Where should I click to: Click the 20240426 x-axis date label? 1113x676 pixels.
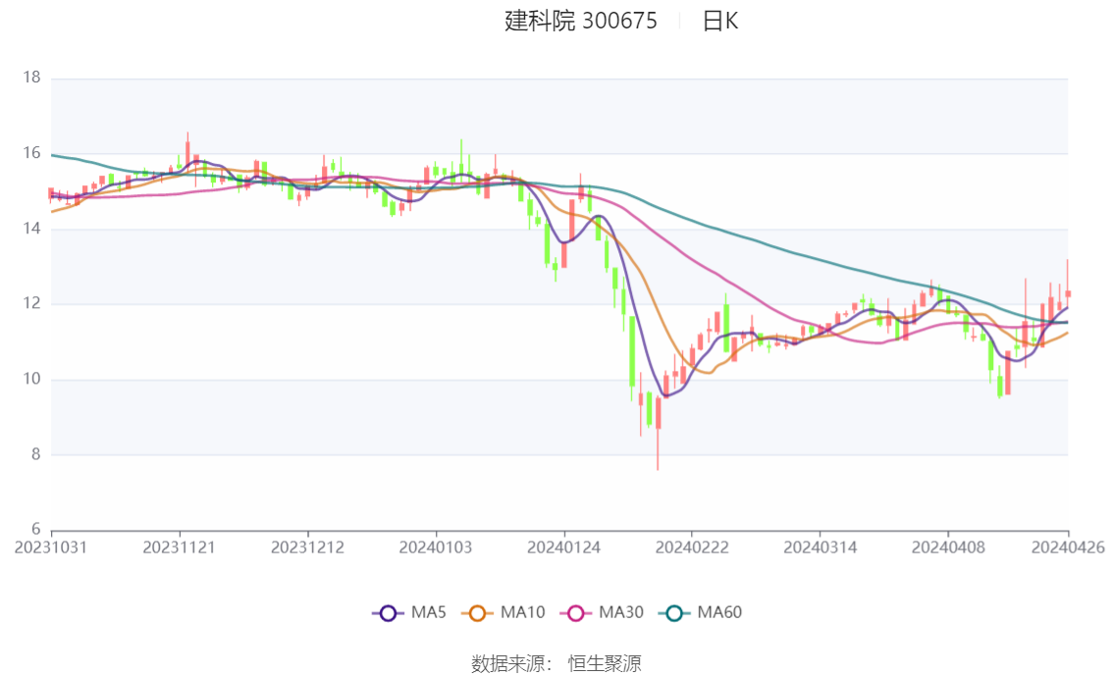[x=1068, y=547]
